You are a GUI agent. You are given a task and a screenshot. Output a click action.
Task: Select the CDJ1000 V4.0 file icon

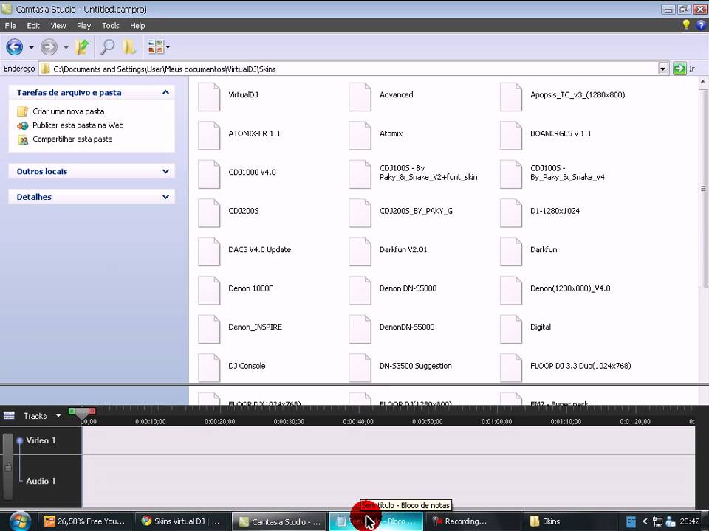click(209, 174)
